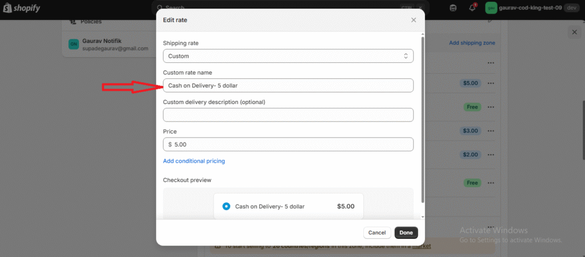Open the notifications bell icon
The width and height of the screenshot is (585, 257).
coord(472,8)
